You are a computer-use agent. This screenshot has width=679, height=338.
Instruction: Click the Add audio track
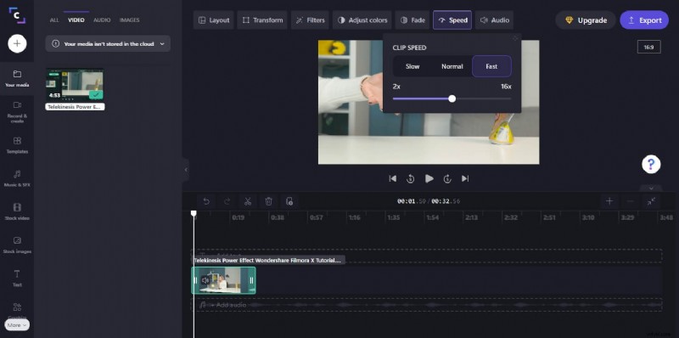pyautogui.click(x=427, y=305)
